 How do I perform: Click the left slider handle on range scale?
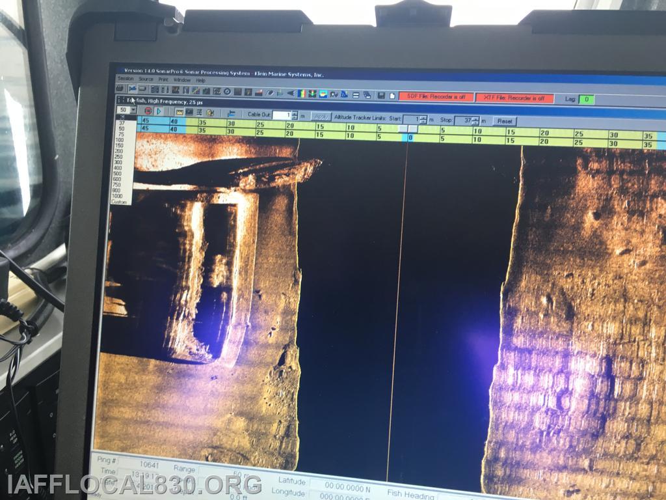click(x=403, y=128)
